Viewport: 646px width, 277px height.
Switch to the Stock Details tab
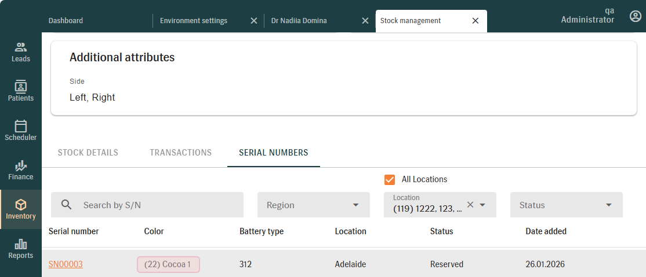click(88, 153)
